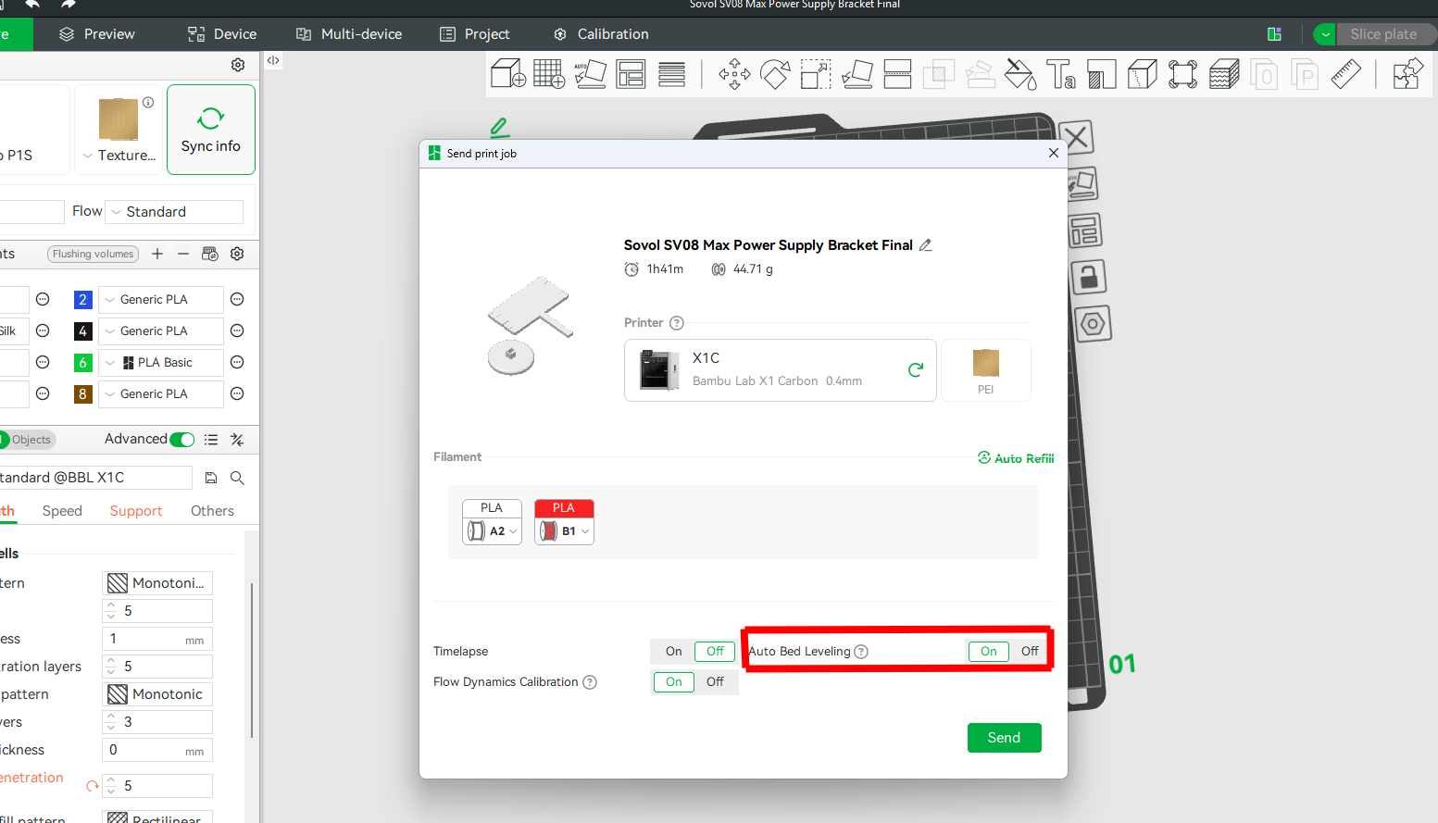Image resolution: width=1438 pixels, height=823 pixels.
Task: Open filament 4 Generic PLA dropdown
Action: [161, 330]
